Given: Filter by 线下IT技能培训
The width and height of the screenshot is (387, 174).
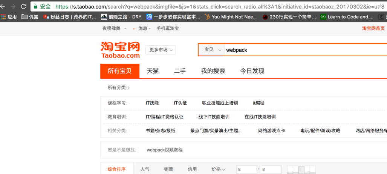Looking at the screenshot, I should [x=214, y=117].
